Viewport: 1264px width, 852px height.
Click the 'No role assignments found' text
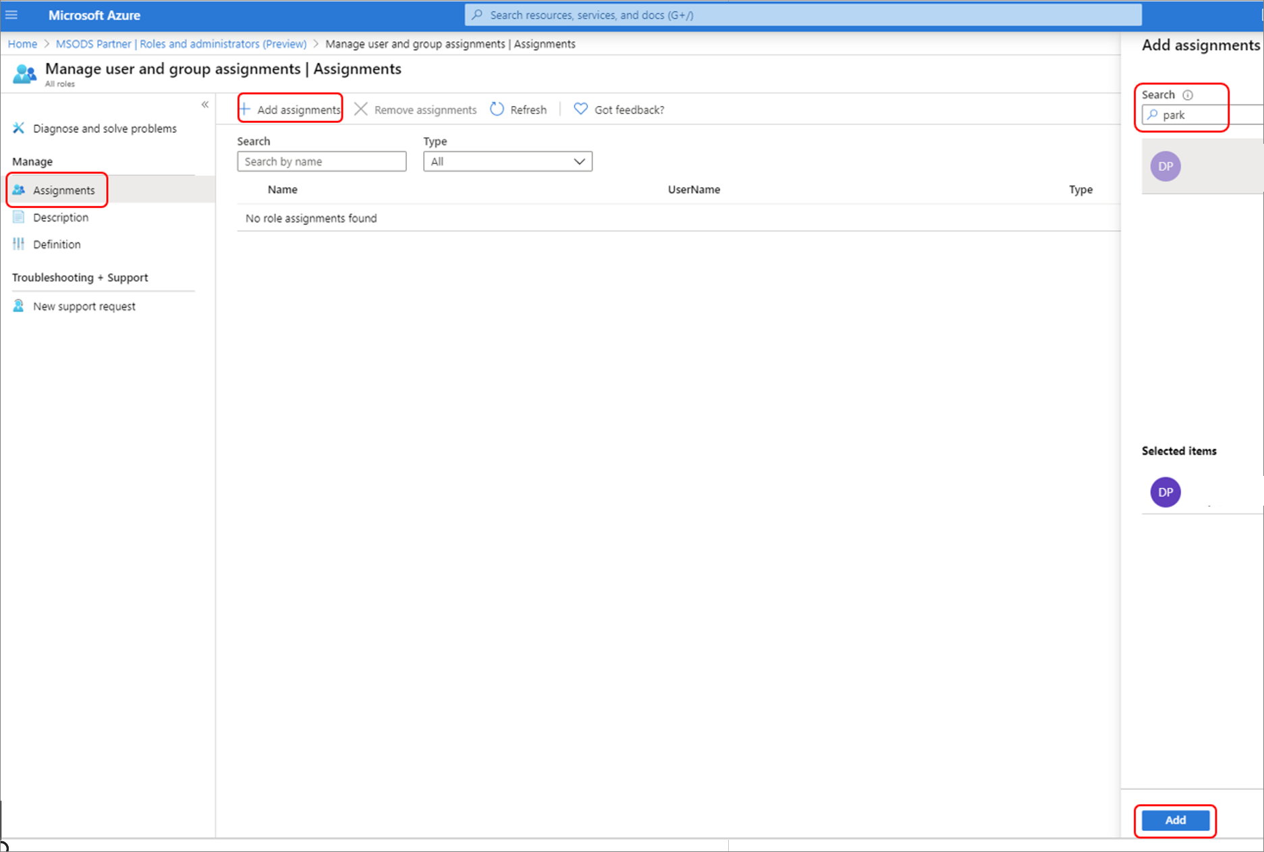[x=311, y=218]
